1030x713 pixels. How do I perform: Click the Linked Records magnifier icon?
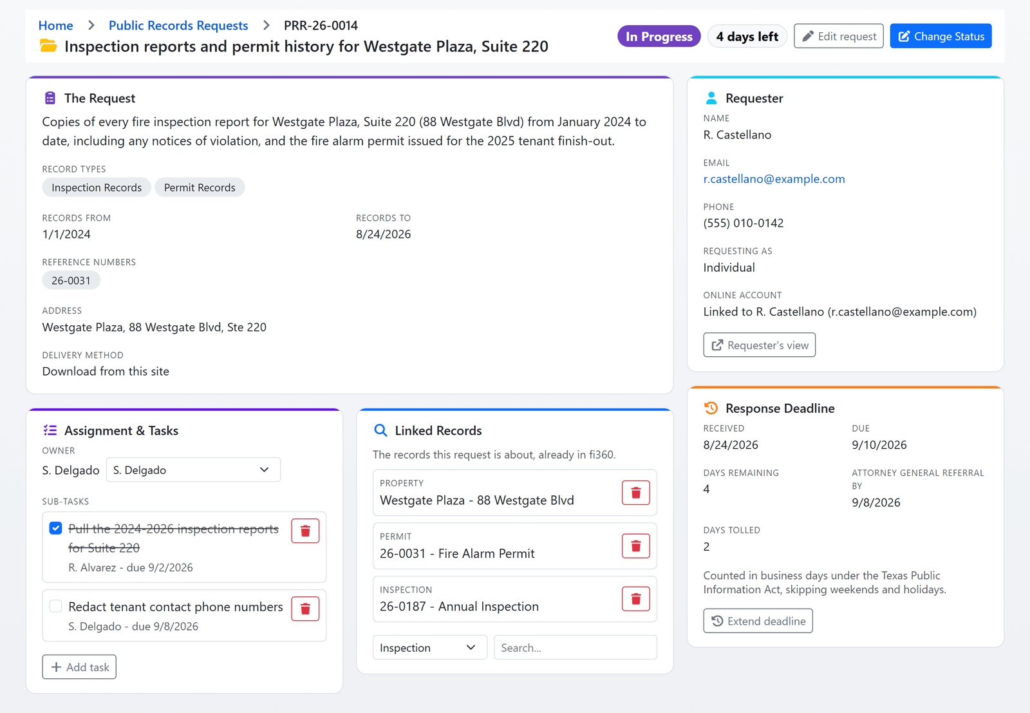click(381, 430)
